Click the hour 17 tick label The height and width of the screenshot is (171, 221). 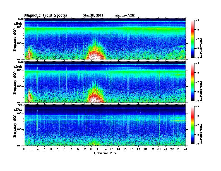(x=139, y=149)
